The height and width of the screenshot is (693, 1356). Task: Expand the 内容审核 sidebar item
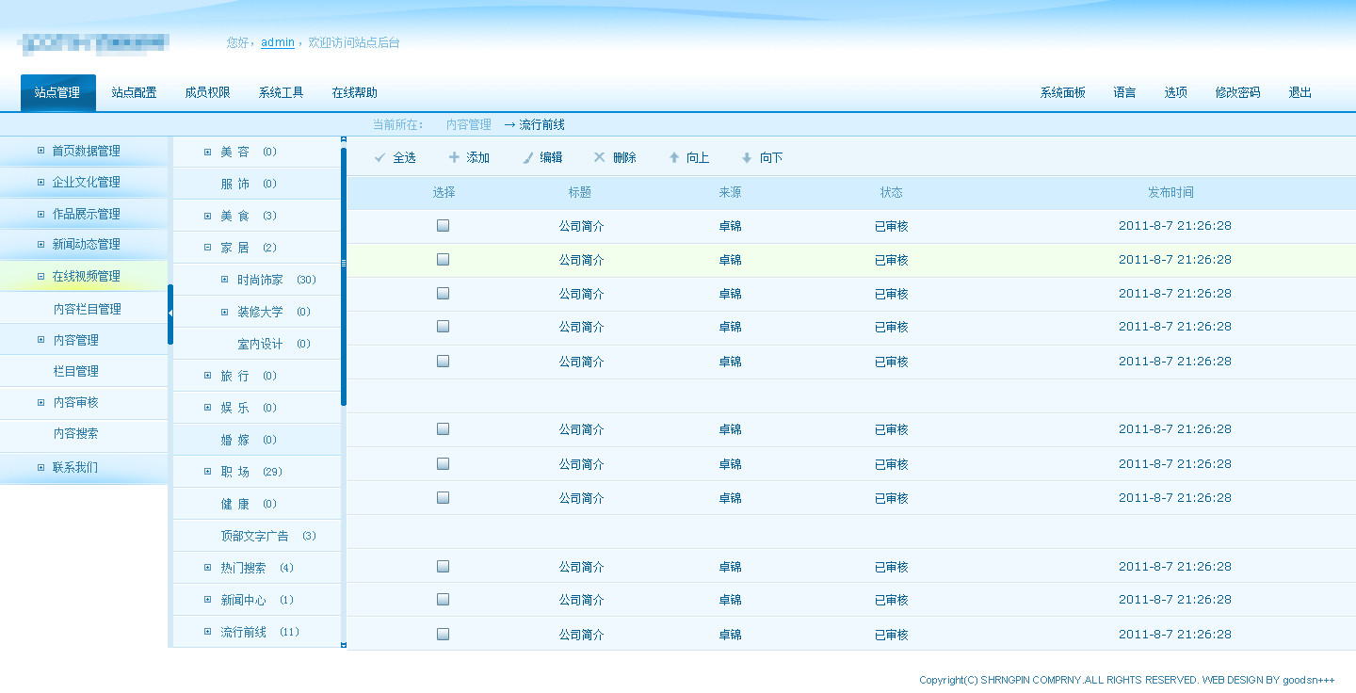click(x=40, y=403)
